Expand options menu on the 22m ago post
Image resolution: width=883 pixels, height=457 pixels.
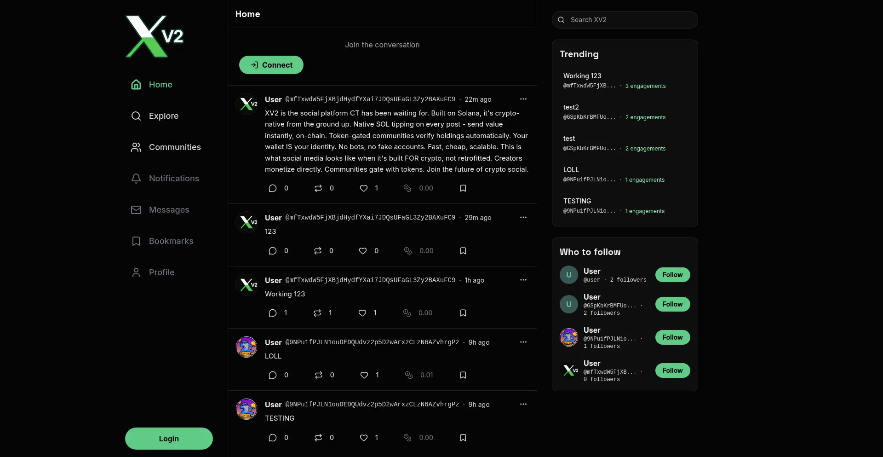[523, 99]
